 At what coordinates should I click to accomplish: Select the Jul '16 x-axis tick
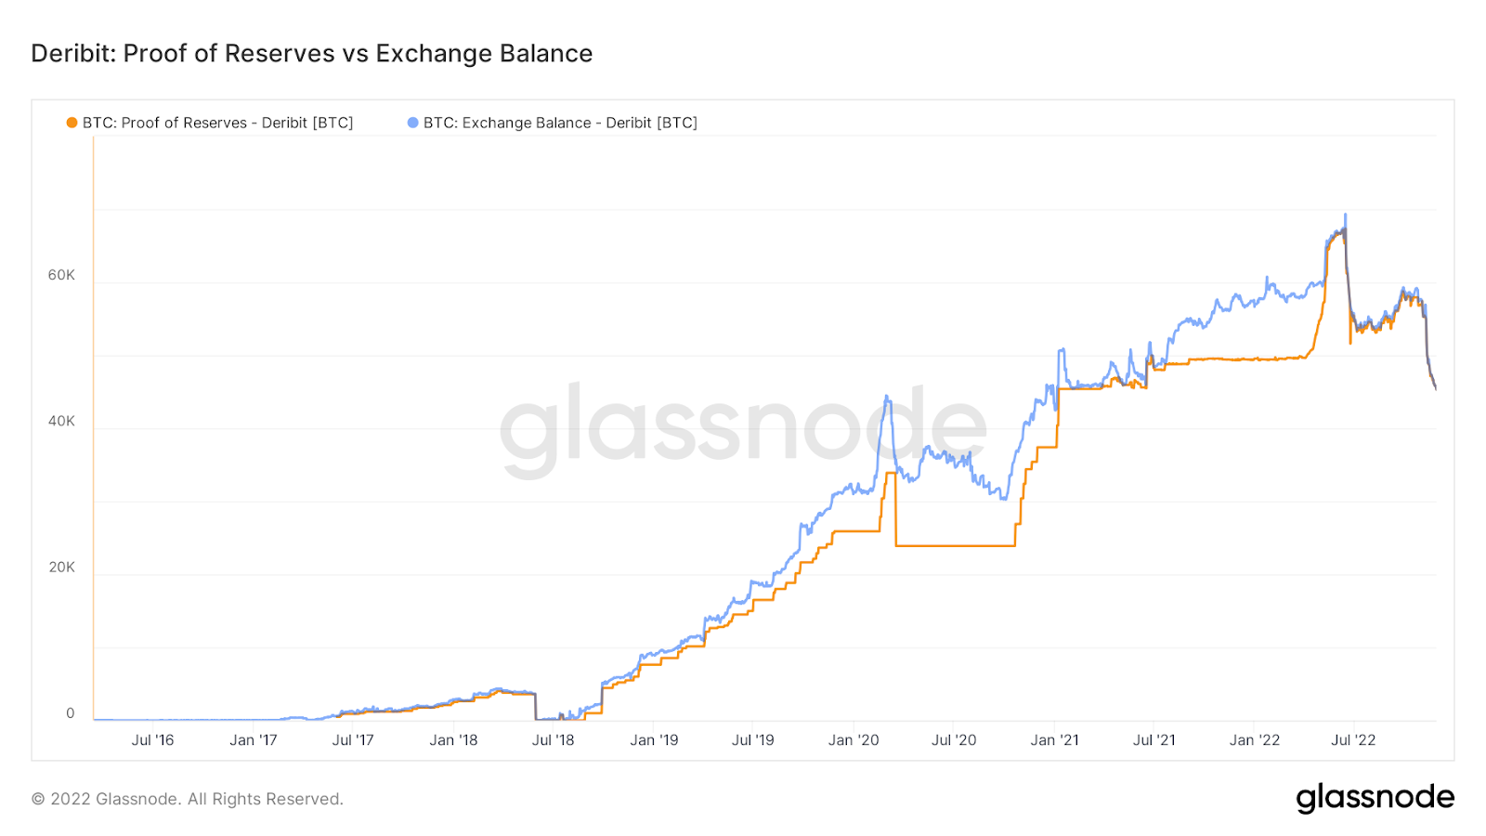click(x=152, y=740)
